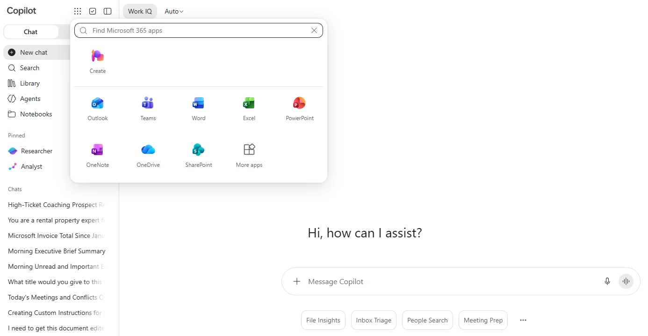Open 'I need to get this document' chat
Viewport: 648px width, 336px height.
click(56, 328)
